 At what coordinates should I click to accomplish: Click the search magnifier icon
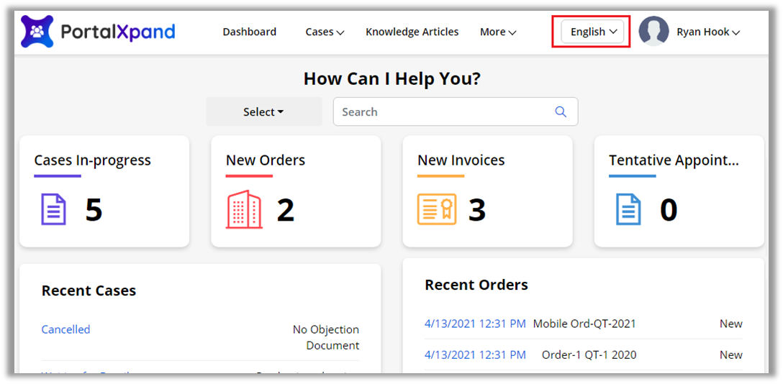pyautogui.click(x=561, y=111)
